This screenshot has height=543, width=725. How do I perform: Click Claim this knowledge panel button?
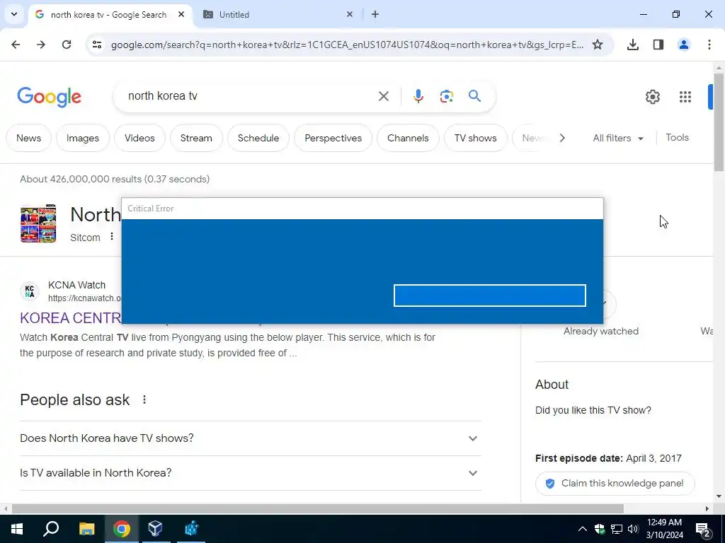click(x=615, y=484)
